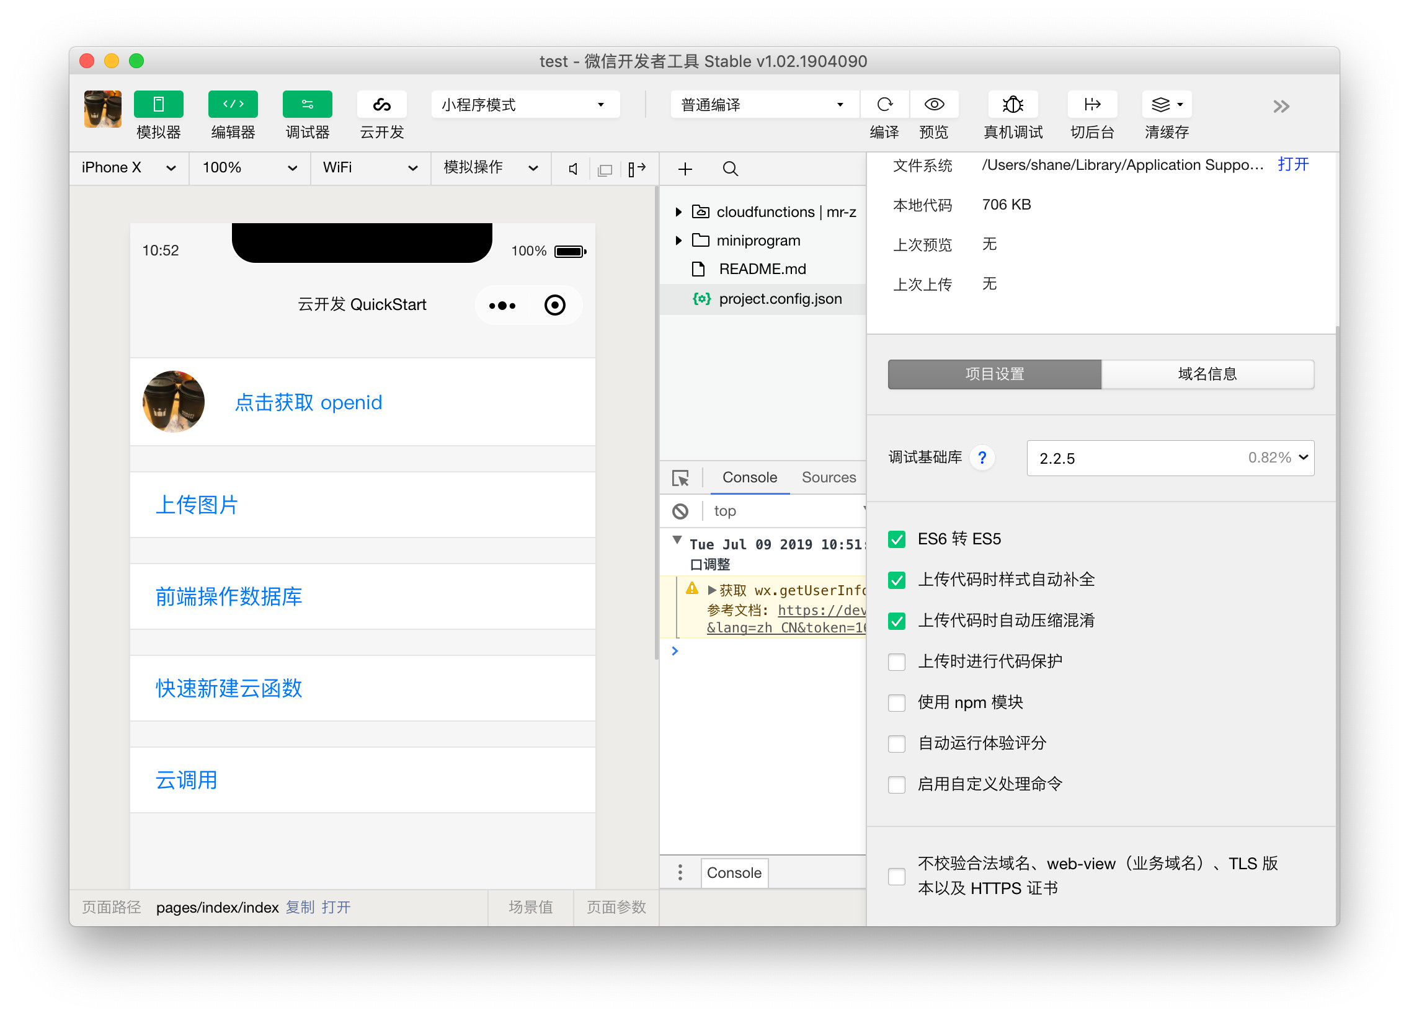
Task: Open the 100% zoom level dropdown
Action: [x=250, y=167]
